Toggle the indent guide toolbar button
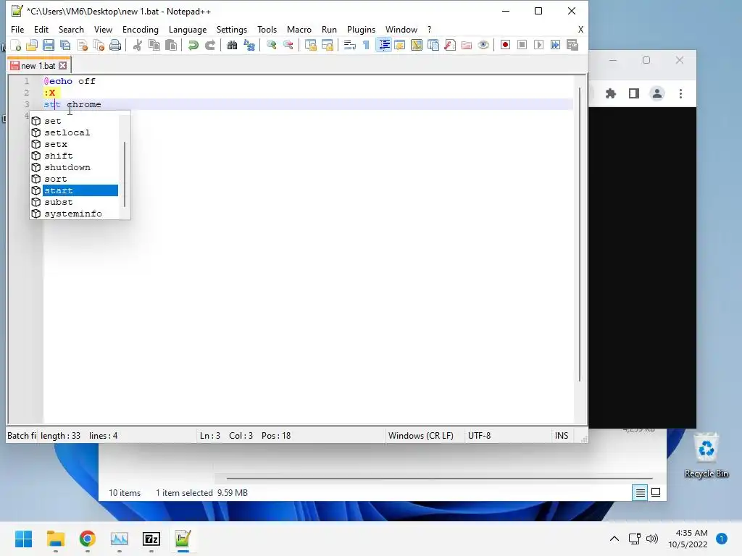Image resolution: width=742 pixels, height=556 pixels. point(384,46)
